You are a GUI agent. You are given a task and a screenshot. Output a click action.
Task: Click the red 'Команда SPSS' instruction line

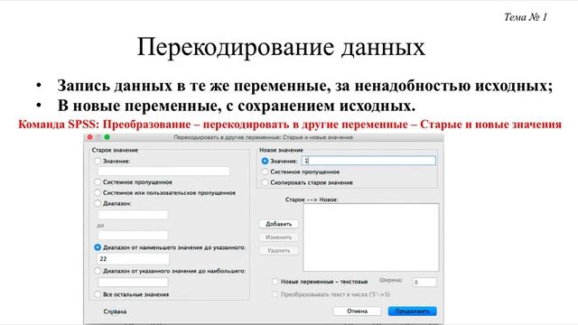(290, 125)
